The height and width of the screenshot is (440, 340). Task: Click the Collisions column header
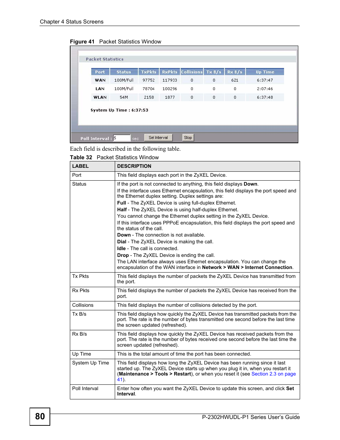(192, 72)
